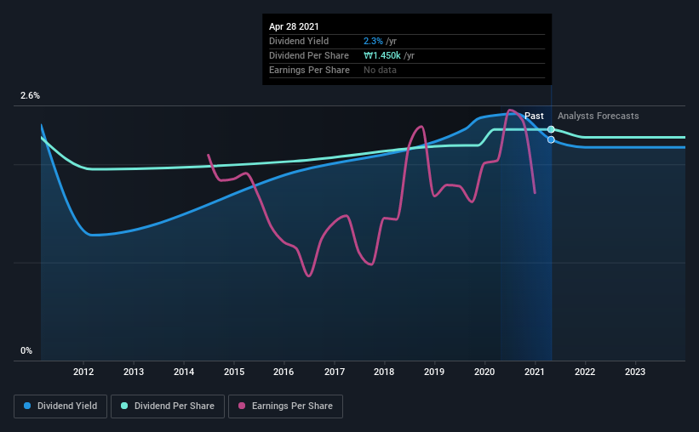Screen dimensions: 699x432
Task: Click the 0% y-axis label
Action: click(26, 351)
